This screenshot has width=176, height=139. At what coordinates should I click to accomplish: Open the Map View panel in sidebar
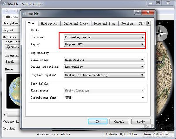(x=11, y=37)
